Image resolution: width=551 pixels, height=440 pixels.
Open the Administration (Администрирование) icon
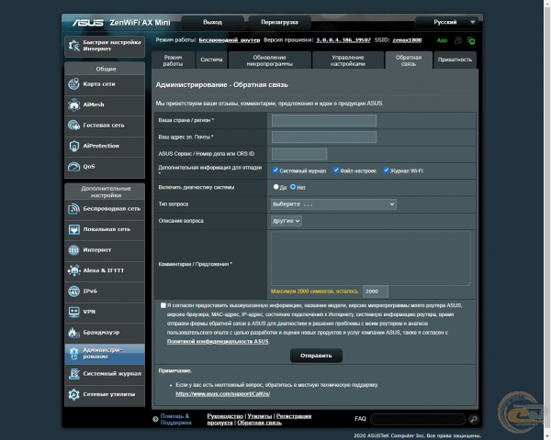[x=73, y=353]
